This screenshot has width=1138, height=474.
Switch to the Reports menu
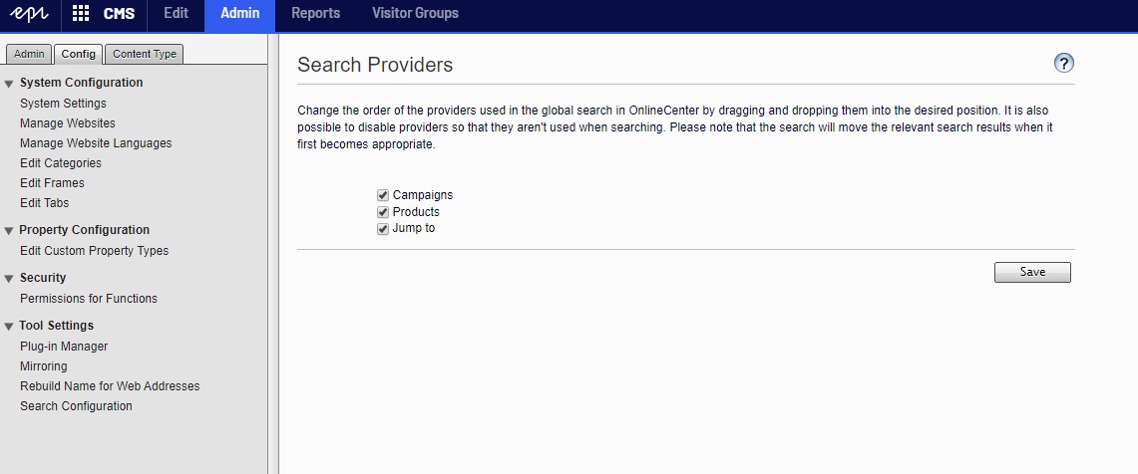click(315, 14)
